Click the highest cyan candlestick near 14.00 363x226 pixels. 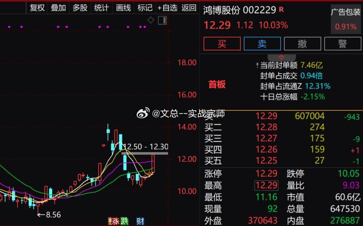108,132
